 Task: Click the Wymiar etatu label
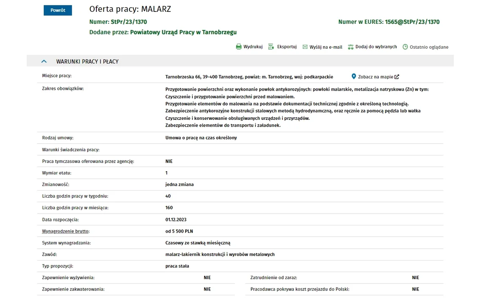[x=57, y=173]
